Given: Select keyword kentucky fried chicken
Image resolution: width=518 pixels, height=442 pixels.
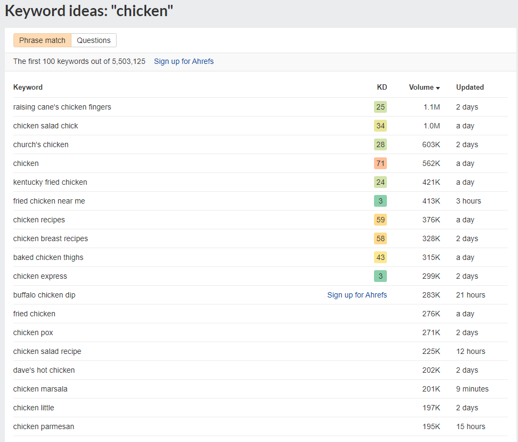Looking at the screenshot, I should 50,183.
